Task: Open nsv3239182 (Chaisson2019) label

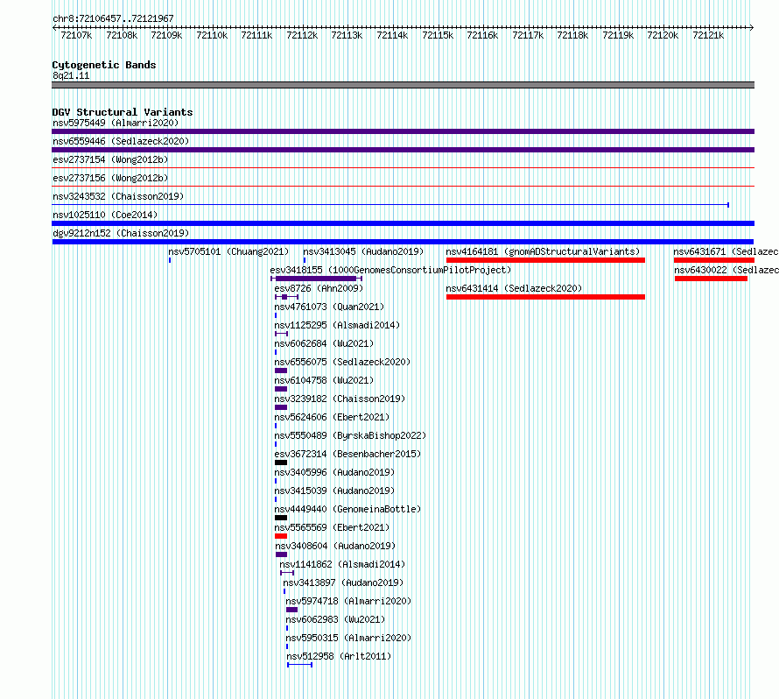Action: click(x=340, y=399)
